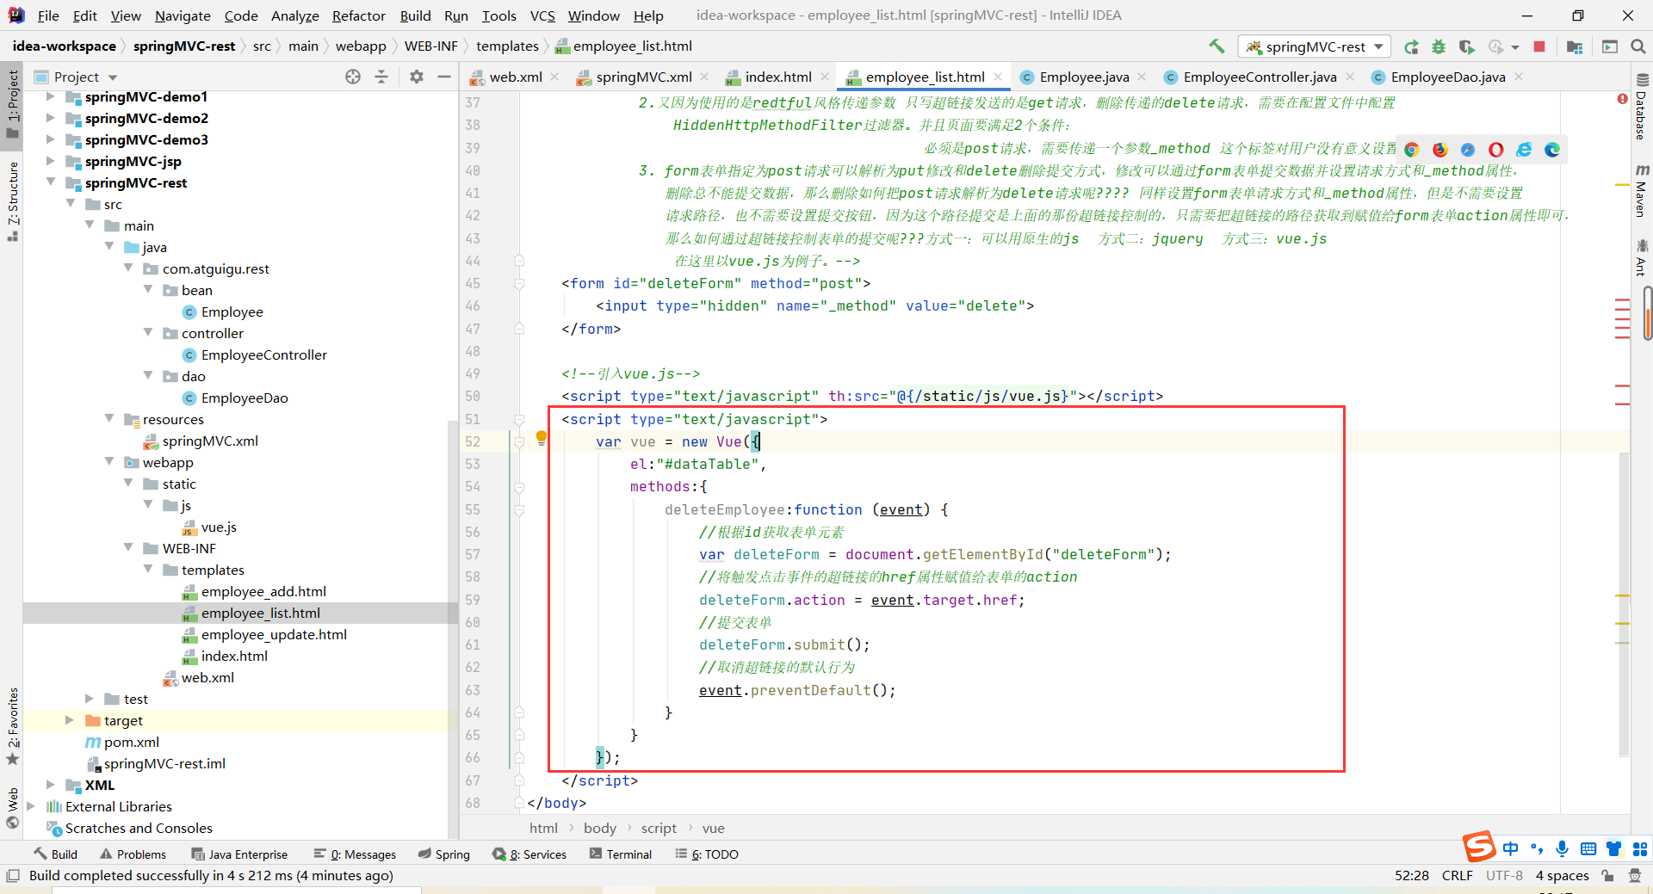This screenshot has height=894, width=1653.
Task: Open the 8: Services tool window
Action: (529, 854)
